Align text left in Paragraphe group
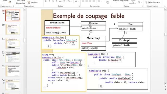Image resolution: width=167 pixels, height=94 pixels. (83, 1)
